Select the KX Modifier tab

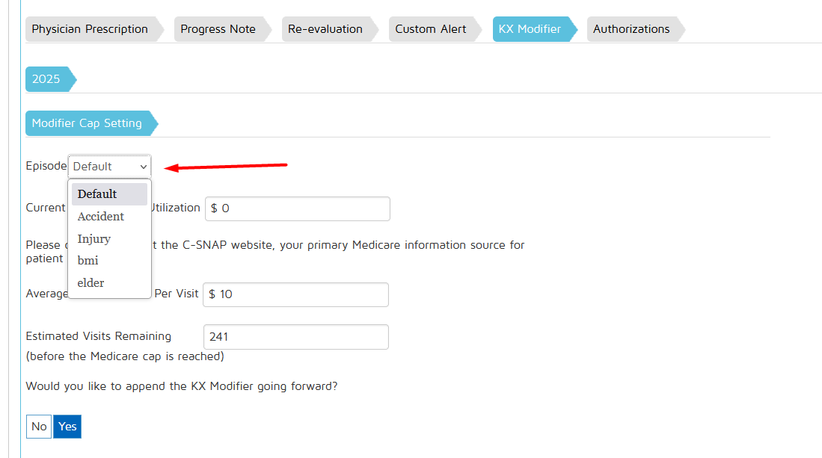(x=530, y=29)
